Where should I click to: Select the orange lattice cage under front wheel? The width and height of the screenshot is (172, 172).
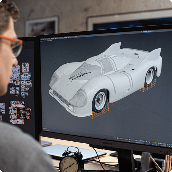coord(99,111)
